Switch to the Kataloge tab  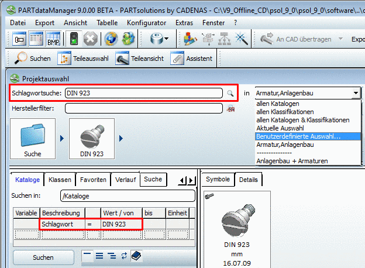pyautogui.click(x=27, y=180)
